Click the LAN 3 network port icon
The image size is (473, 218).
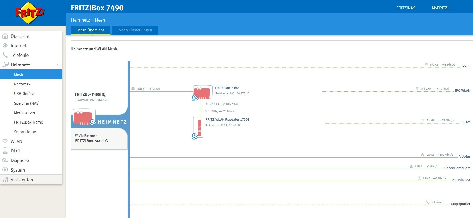click(x=133, y=89)
